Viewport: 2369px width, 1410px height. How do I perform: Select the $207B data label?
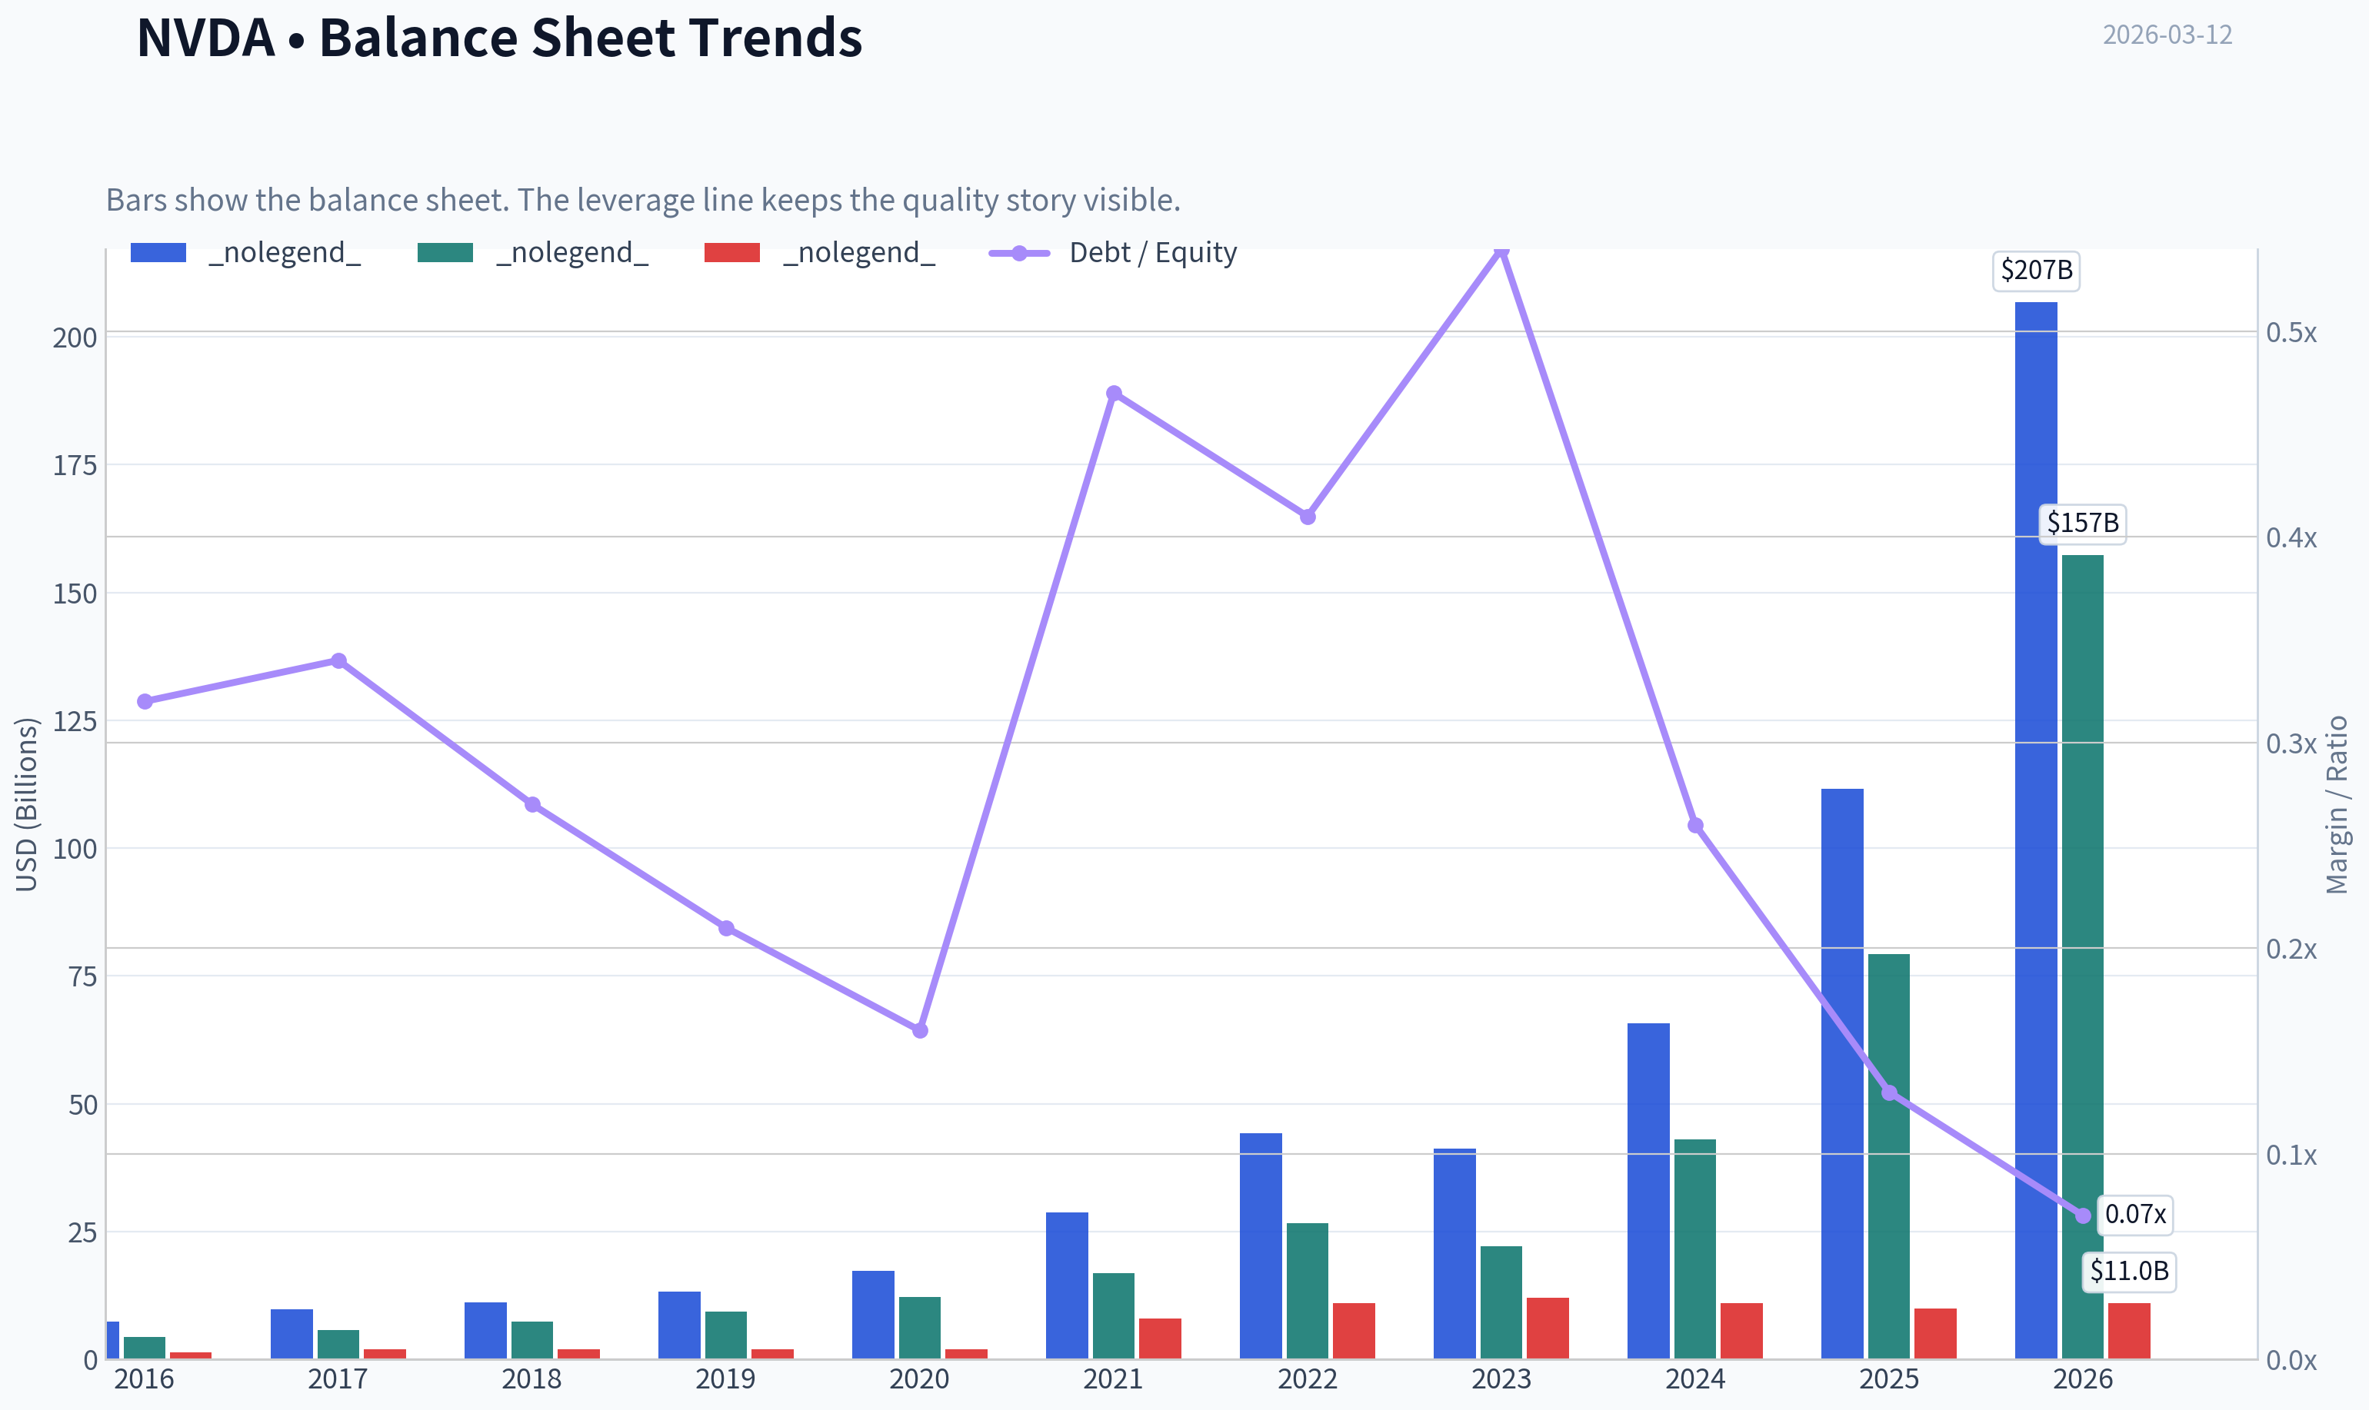tap(2037, 270)
